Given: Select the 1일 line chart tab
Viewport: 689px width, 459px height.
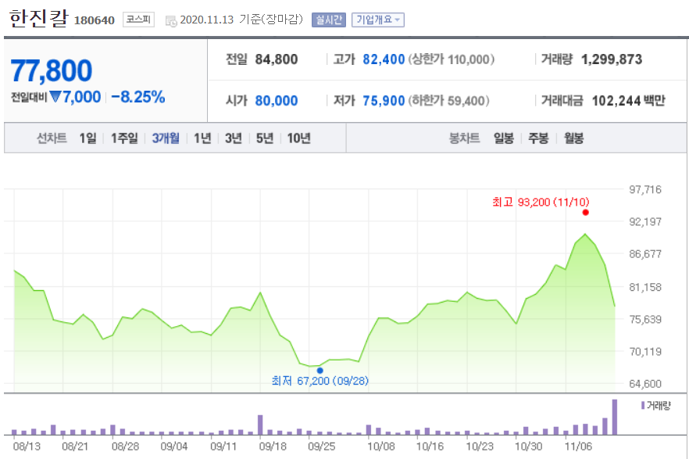Looking at the screenshot, I should pos(87,138).
